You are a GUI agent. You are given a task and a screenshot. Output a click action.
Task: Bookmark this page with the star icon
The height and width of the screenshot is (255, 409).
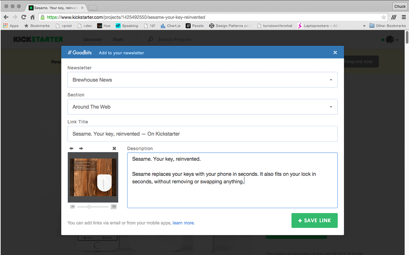383,17
